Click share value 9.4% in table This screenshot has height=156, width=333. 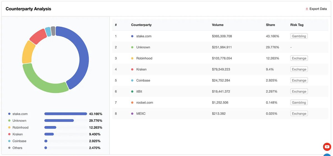coord(270,69)
